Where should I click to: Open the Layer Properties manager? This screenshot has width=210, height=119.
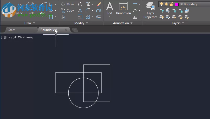click(150, 10)
